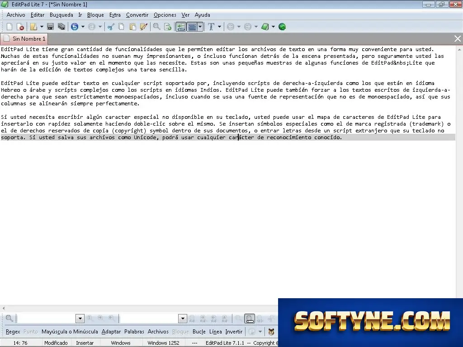Save file using floppy disk icon

(51, 27)
